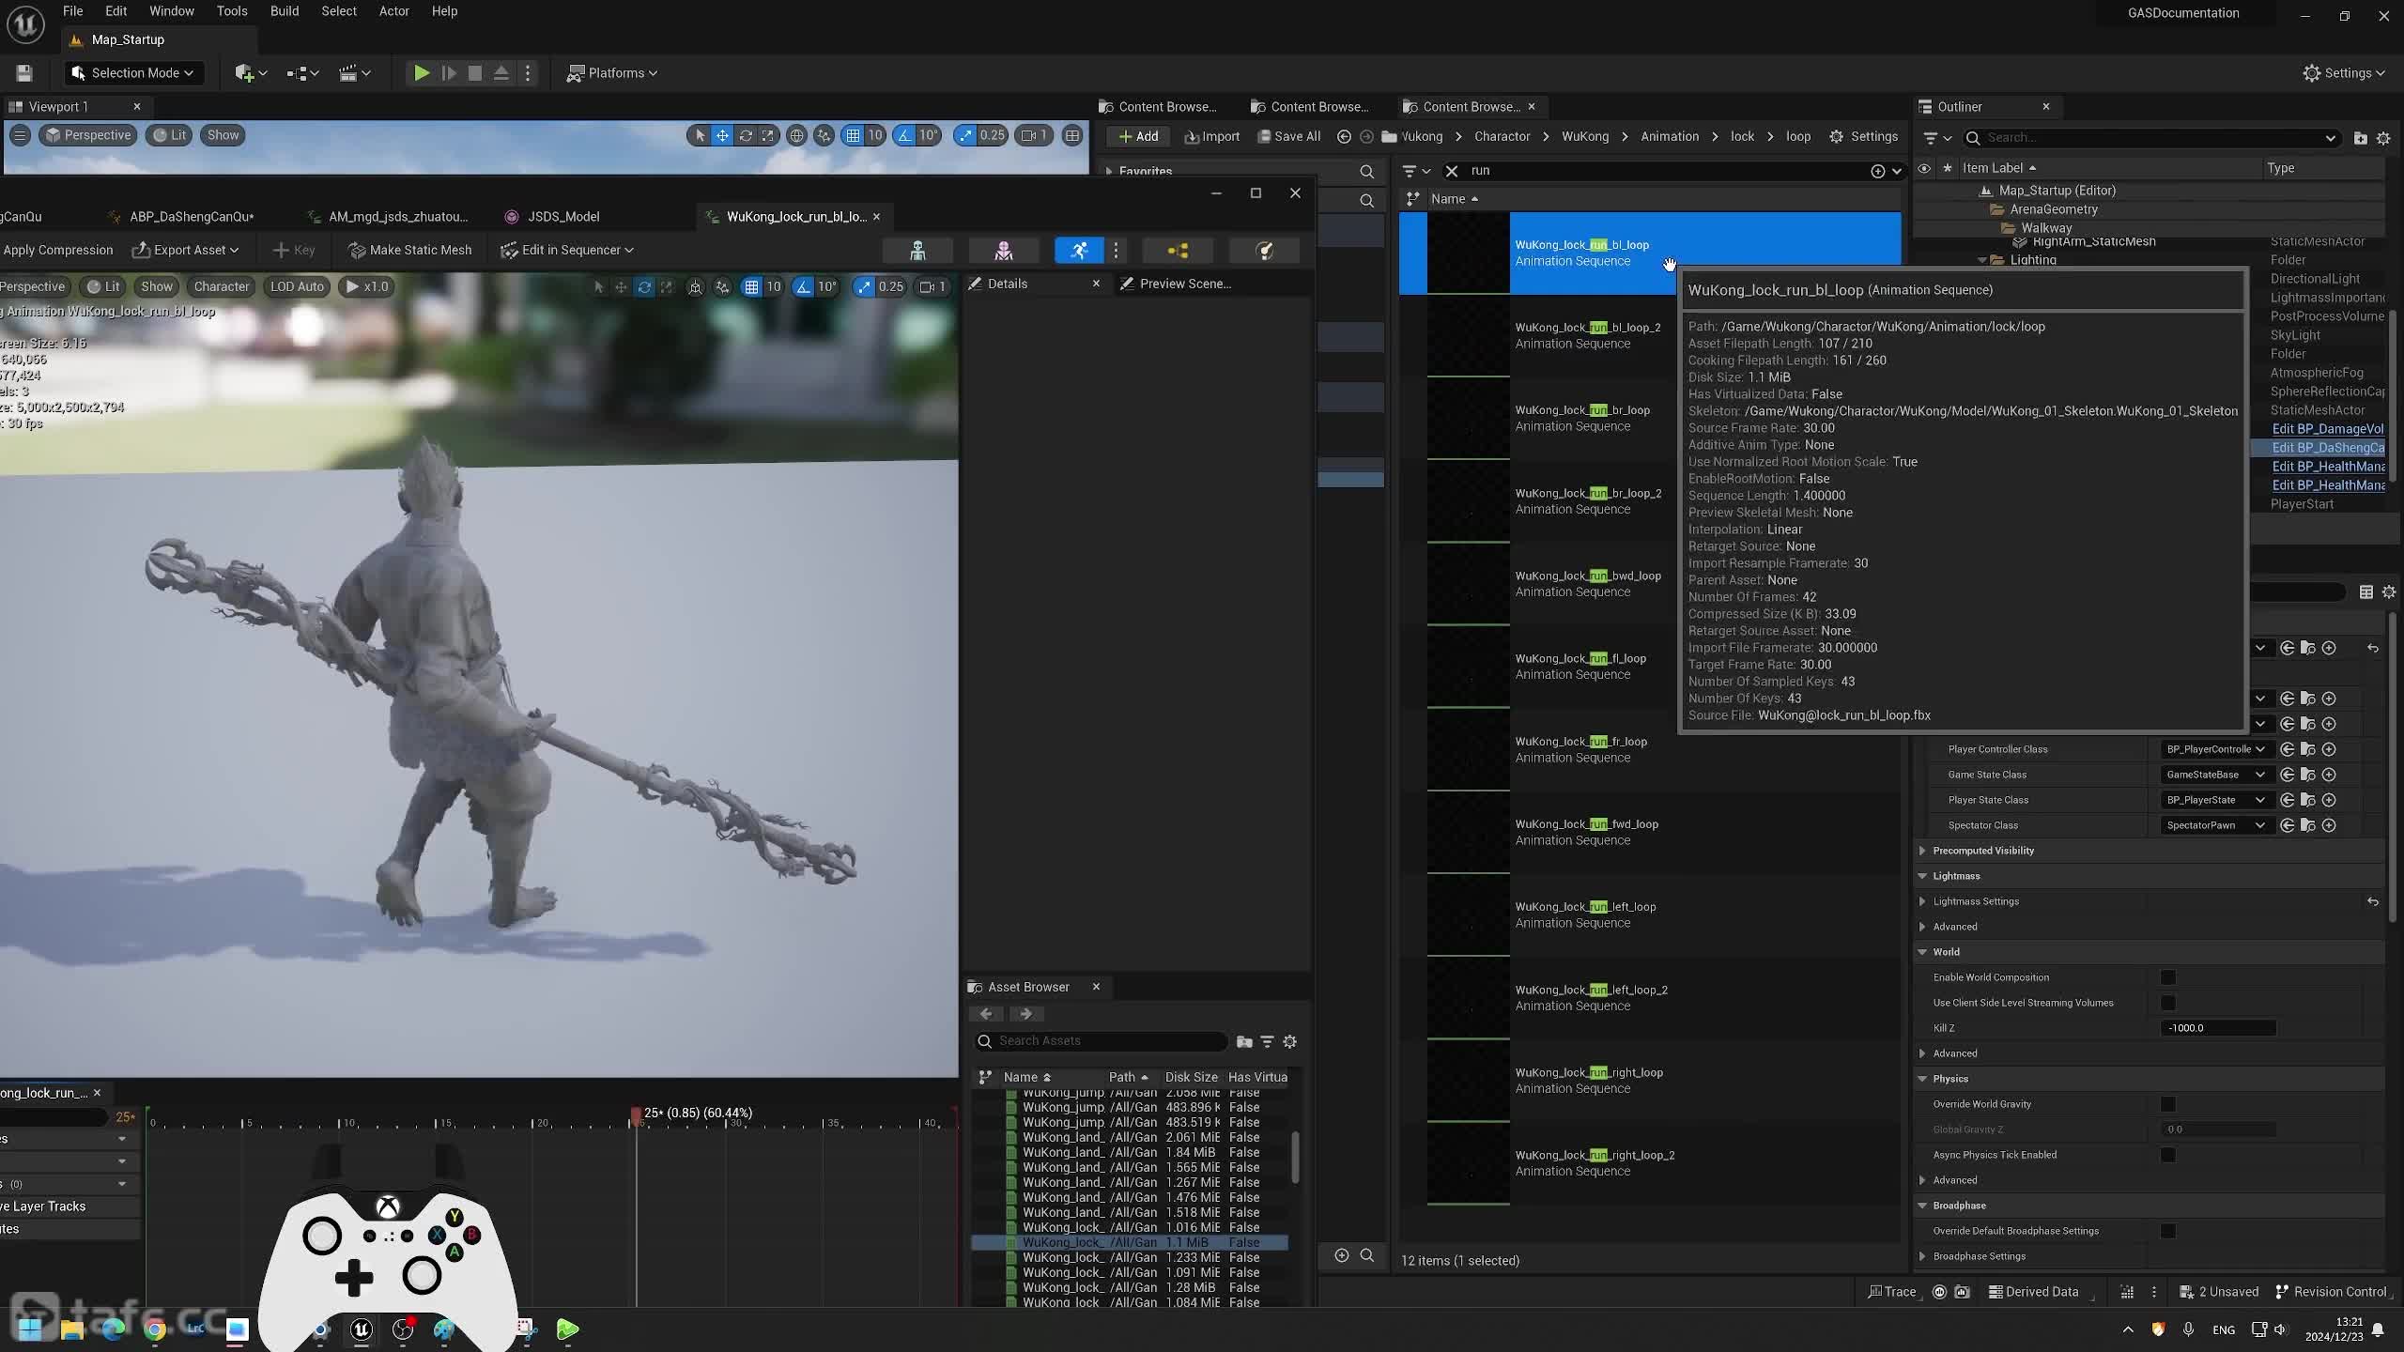Viewport: 2404px width, 1352px height.
Task: Click the Animation breadcrumb folder
Action: [x=1669, y=137]
